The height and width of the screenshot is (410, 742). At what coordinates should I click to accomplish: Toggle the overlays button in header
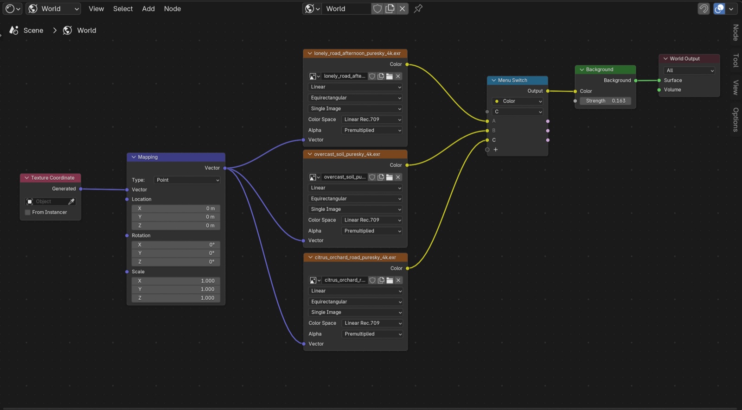click(719, 8)
